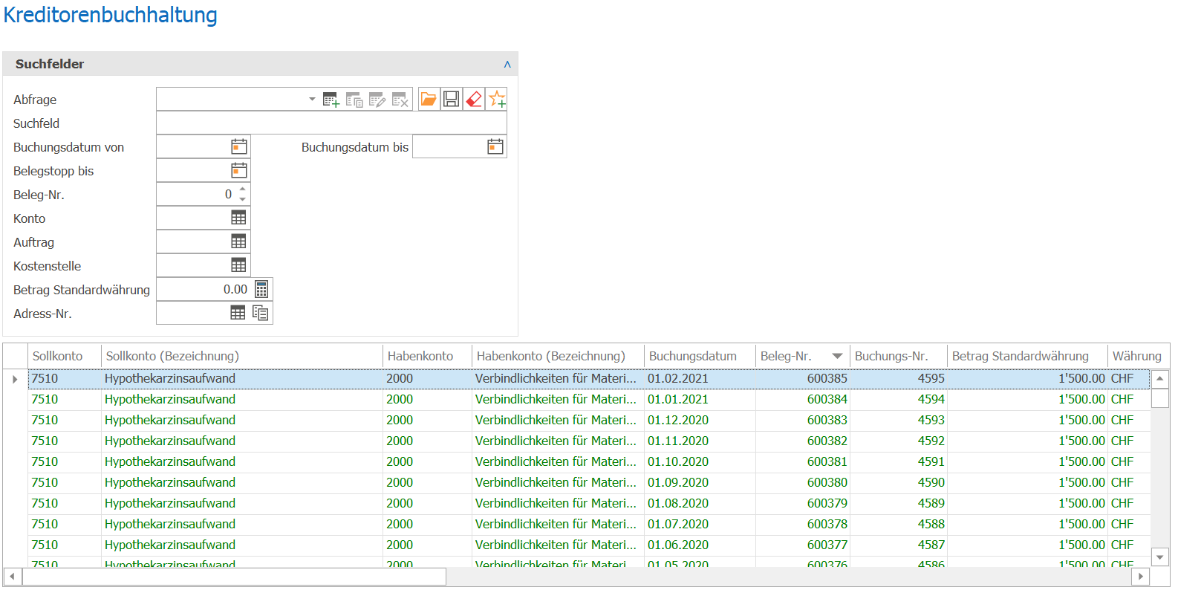Sort by Buchungs-Nr. column header
1178x590 pixels.
point(899,356)
